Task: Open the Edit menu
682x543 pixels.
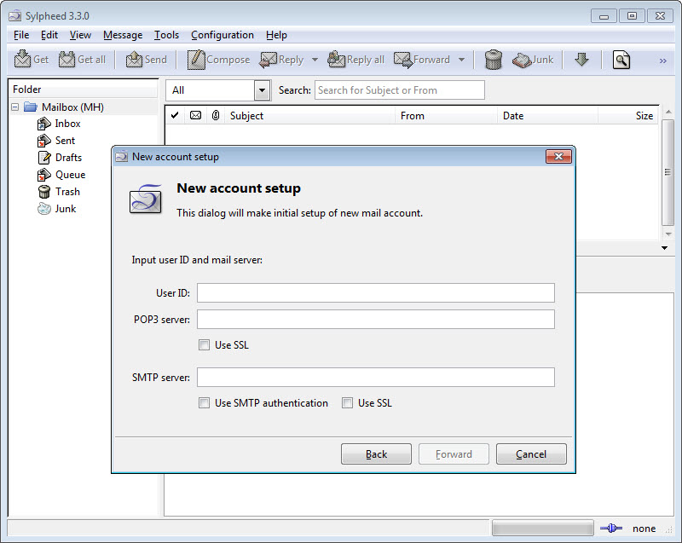Action: [49, 35]
